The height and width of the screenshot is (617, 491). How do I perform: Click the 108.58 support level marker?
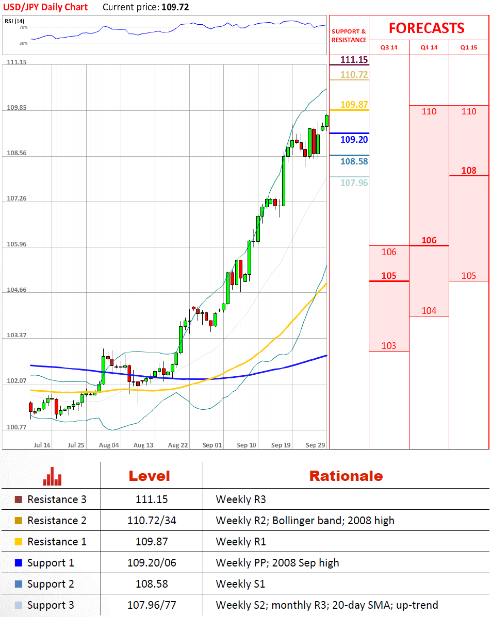point(354,161)
